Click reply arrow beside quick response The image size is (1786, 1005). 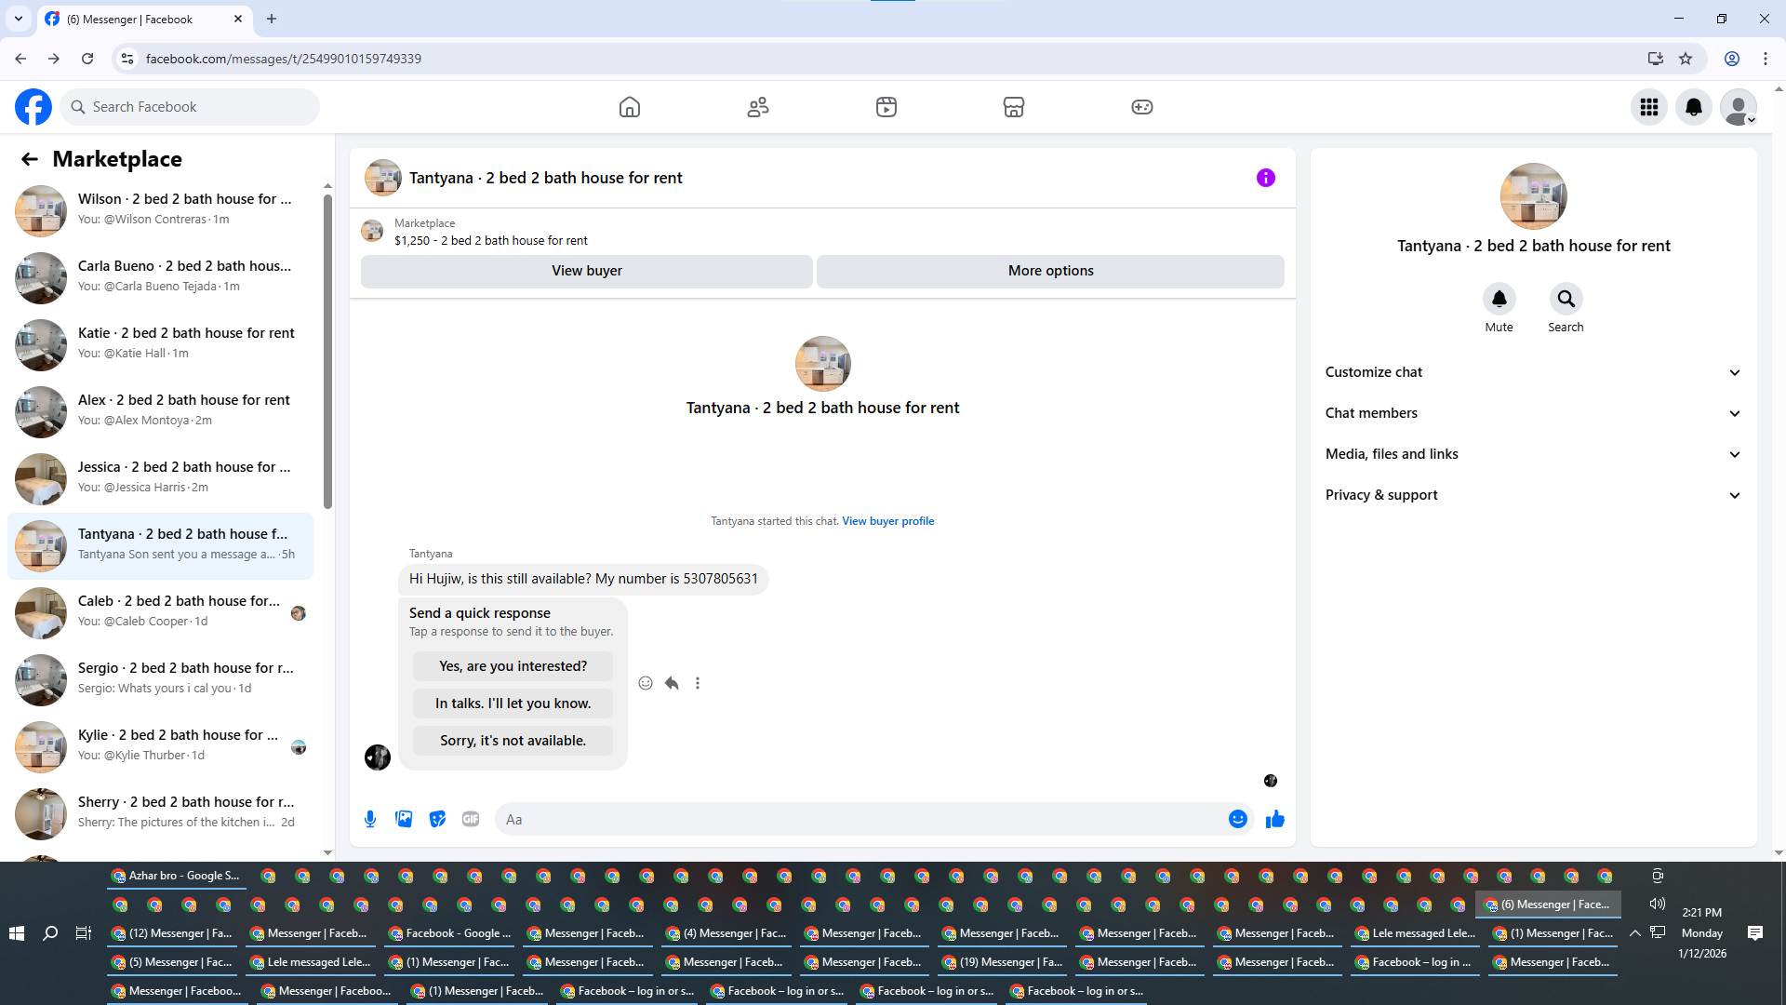(672, 683)
